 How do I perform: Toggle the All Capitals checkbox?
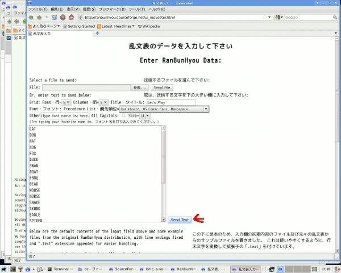tap(123, 115)
